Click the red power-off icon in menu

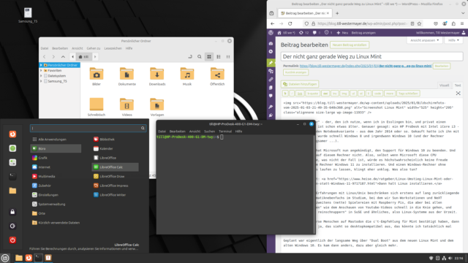12,240
